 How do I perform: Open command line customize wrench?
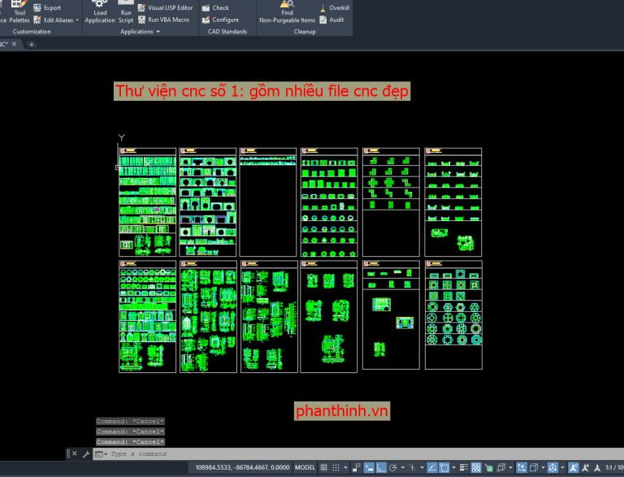(x=86, y=453)
